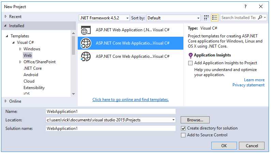This screenshot has height=154, width=271.
Task: Focus the Search Installed Templates box
Action: coord(239,18)
